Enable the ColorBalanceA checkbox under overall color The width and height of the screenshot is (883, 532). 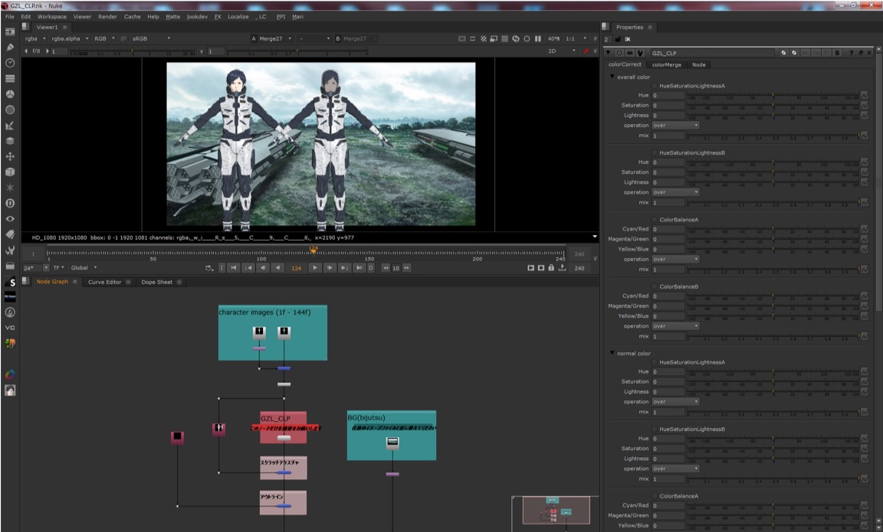(x=655, y=220)
